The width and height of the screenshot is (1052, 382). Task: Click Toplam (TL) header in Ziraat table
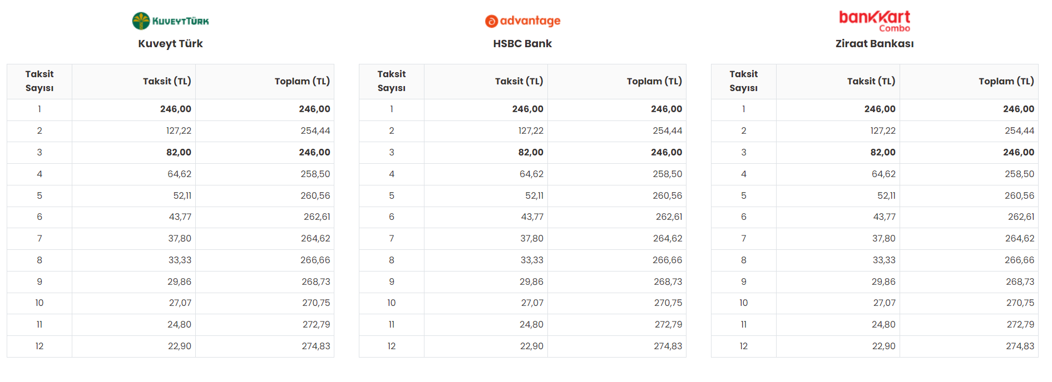tap(1006, 81)
